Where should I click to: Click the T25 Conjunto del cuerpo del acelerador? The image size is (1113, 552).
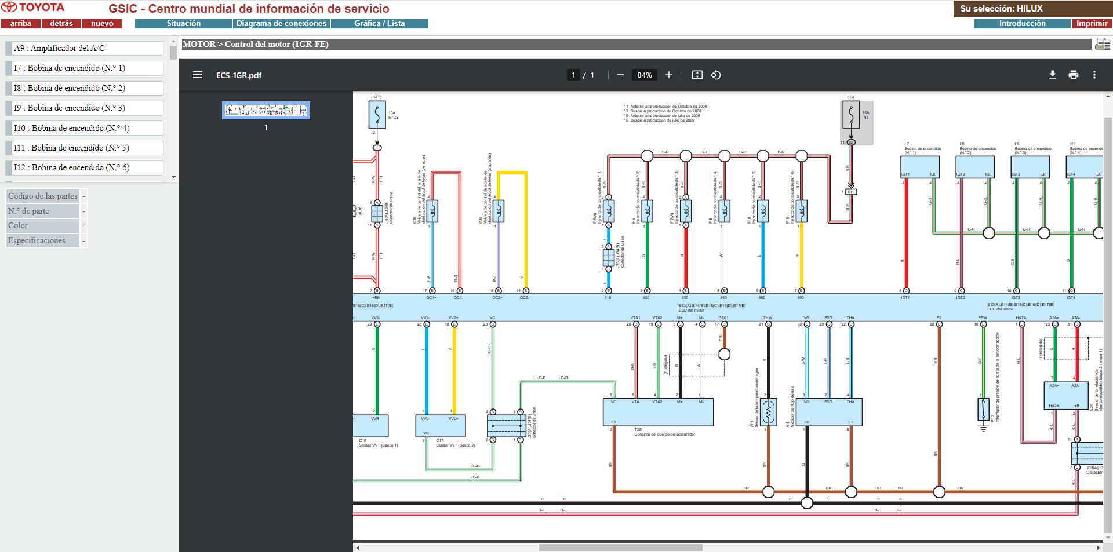coord(659,412)
